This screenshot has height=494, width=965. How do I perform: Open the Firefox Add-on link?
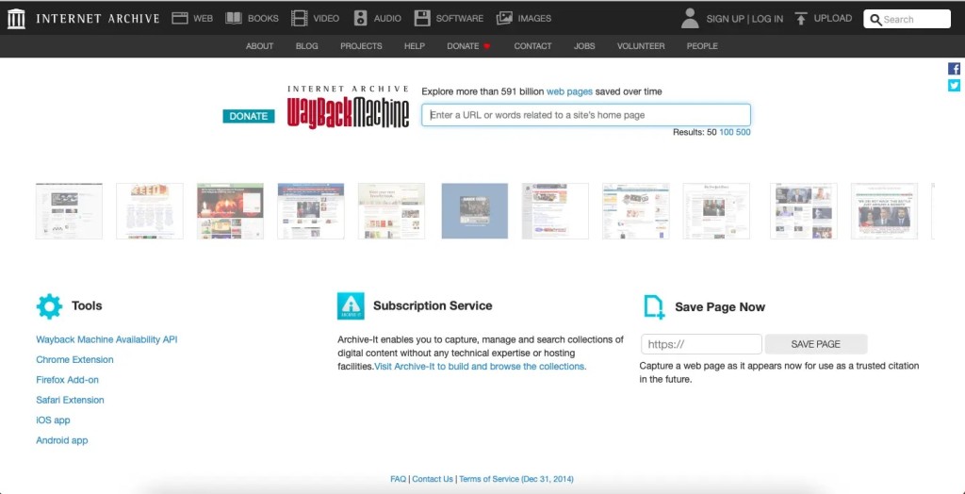(x=67, y=380)
